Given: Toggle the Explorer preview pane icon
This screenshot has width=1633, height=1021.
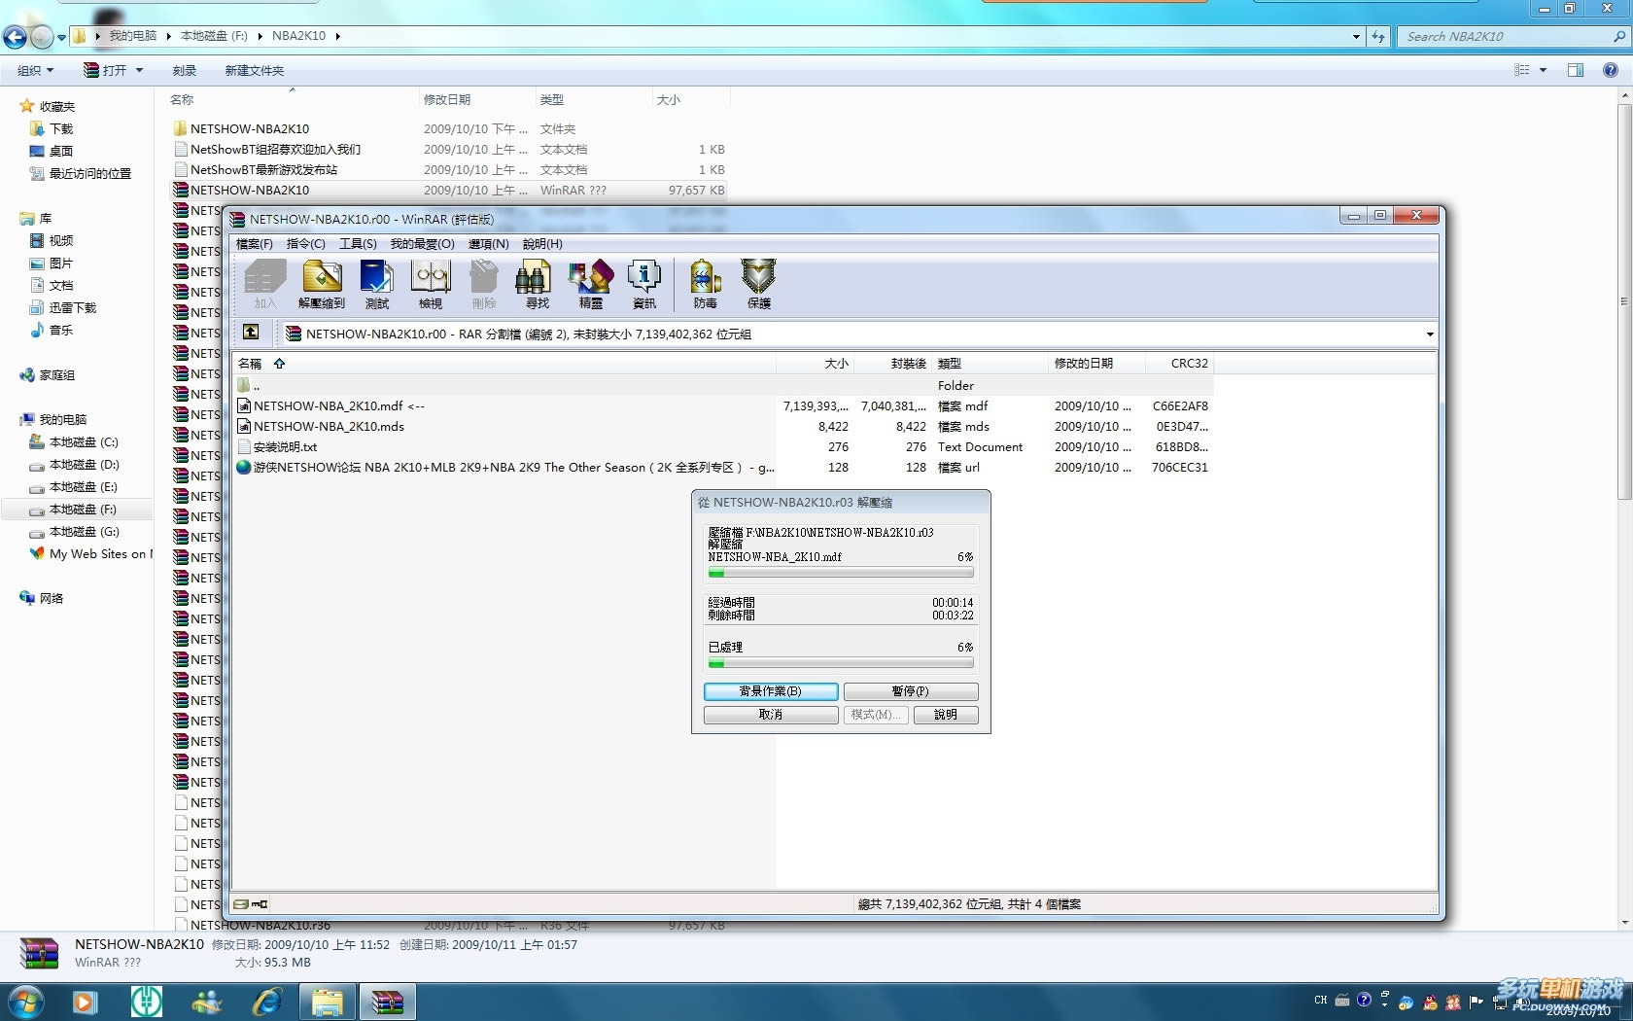Looking at the screenshot, I should (x=1575, y=70).
